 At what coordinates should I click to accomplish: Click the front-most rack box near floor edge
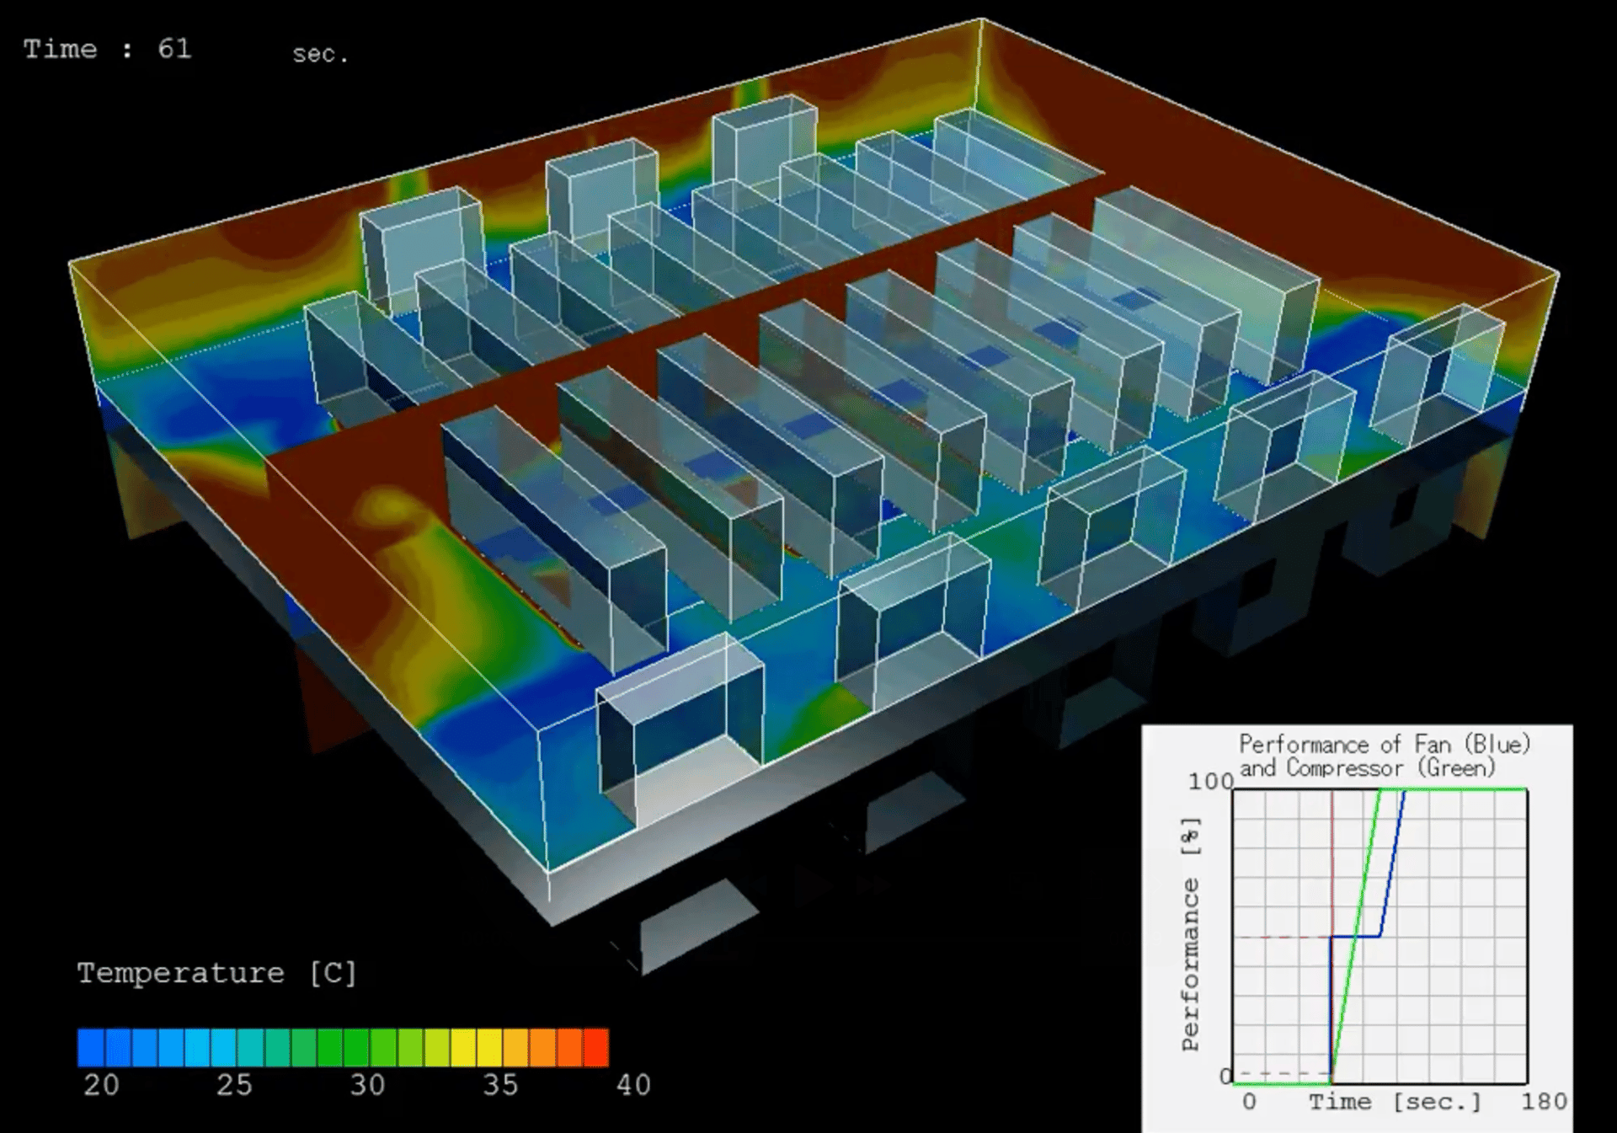[x=680, y=731]
